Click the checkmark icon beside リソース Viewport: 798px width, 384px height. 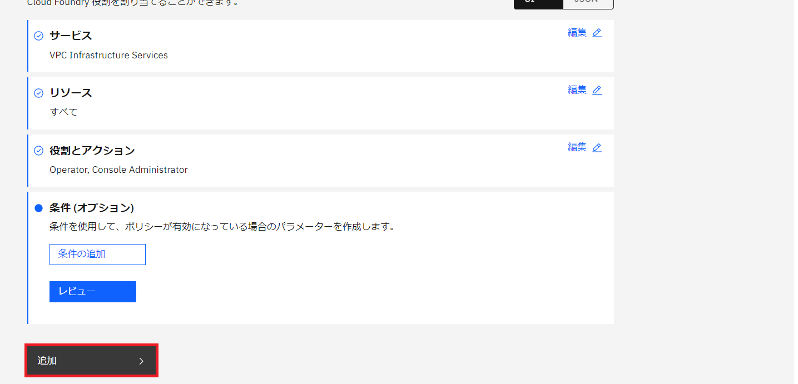point(39,93)
